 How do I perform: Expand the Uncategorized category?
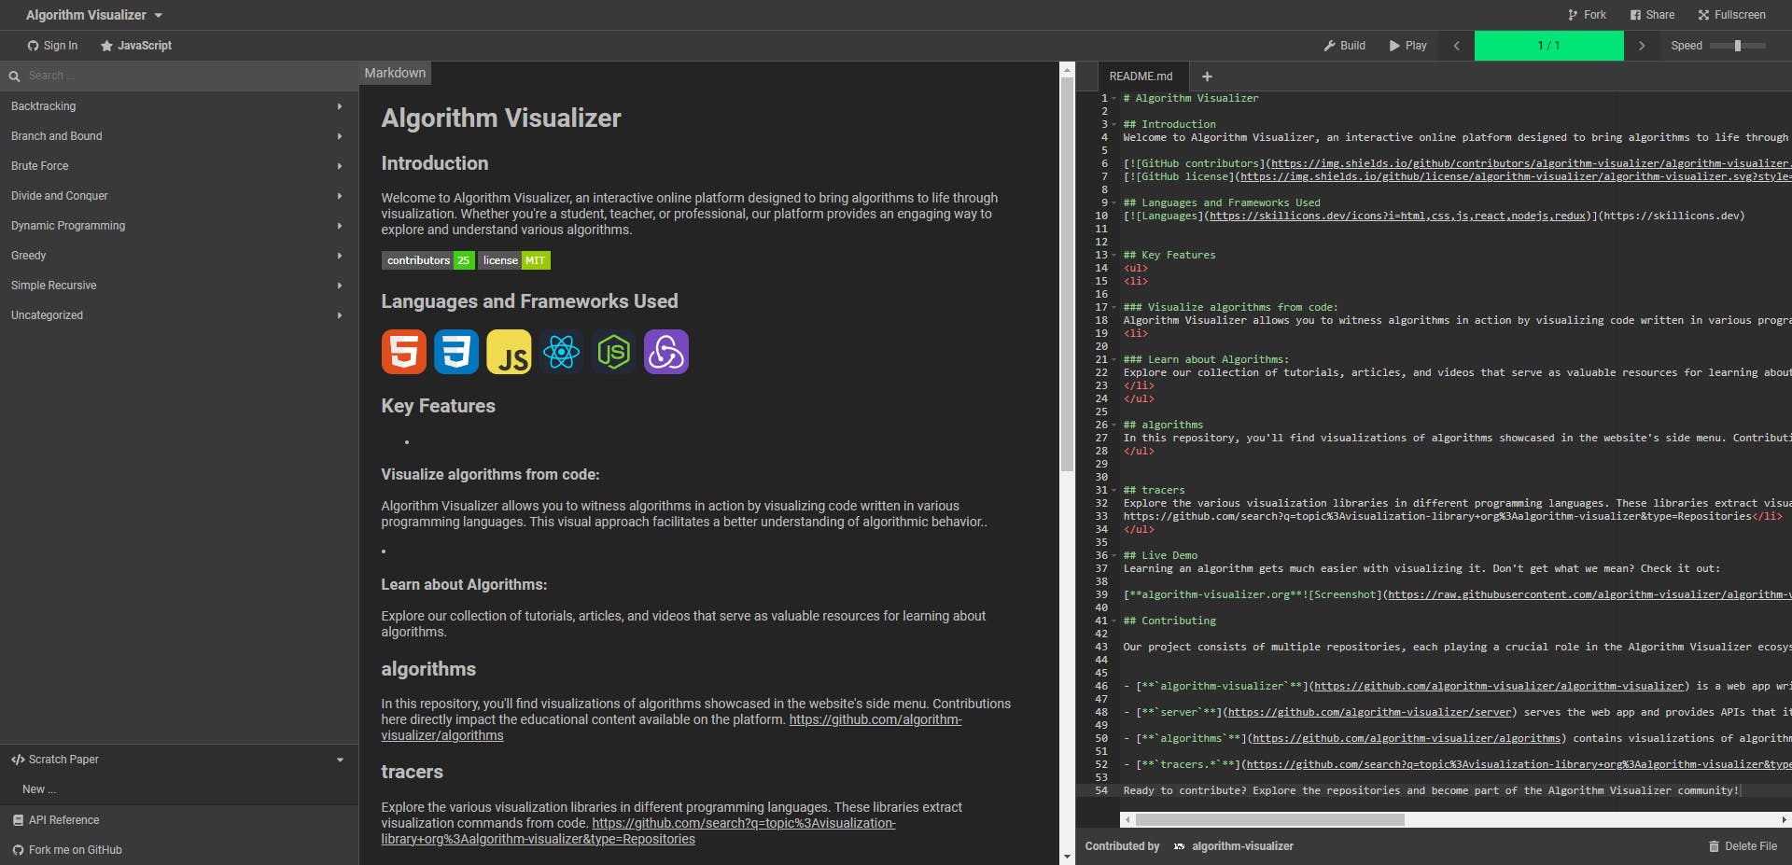tap(179, 315)
